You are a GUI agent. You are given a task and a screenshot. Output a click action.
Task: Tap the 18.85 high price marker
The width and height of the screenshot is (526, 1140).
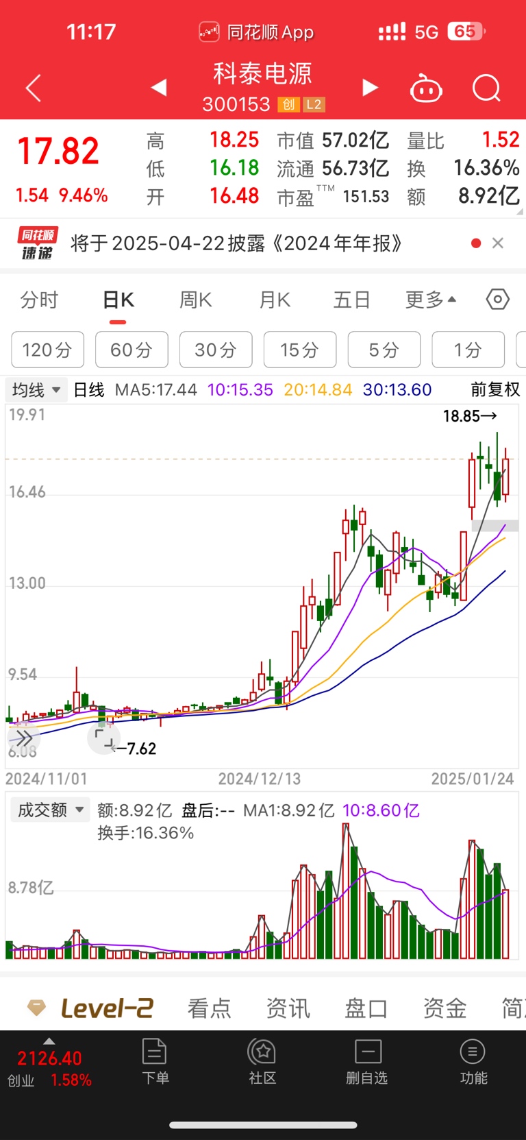pos(470,416)
